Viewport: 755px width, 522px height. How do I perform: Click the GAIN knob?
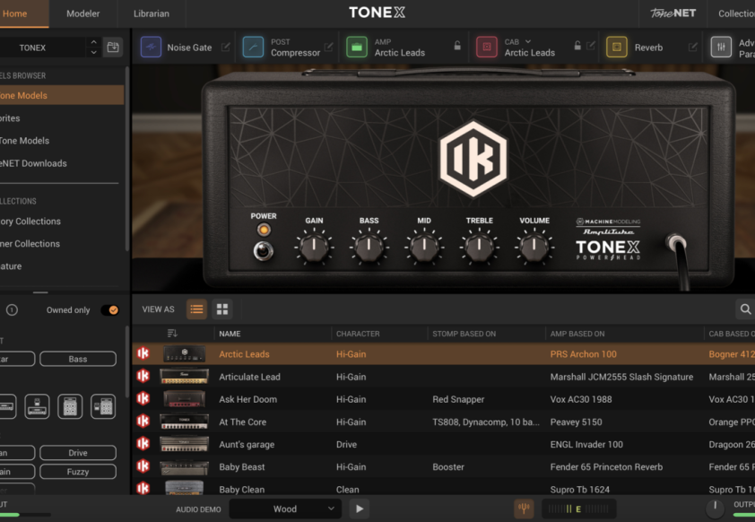click(314, 246)
